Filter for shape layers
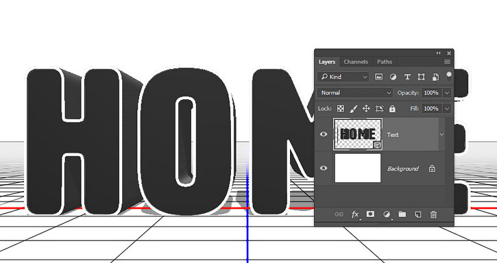 [x=421, y=77]
